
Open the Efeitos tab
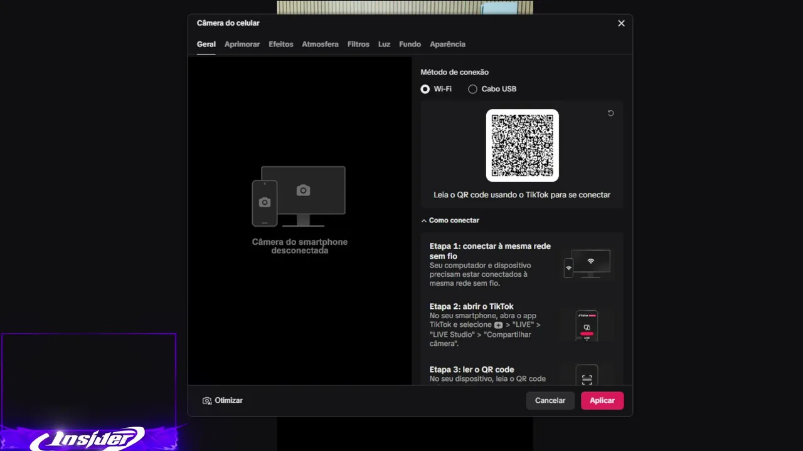(x=281, y=44)
